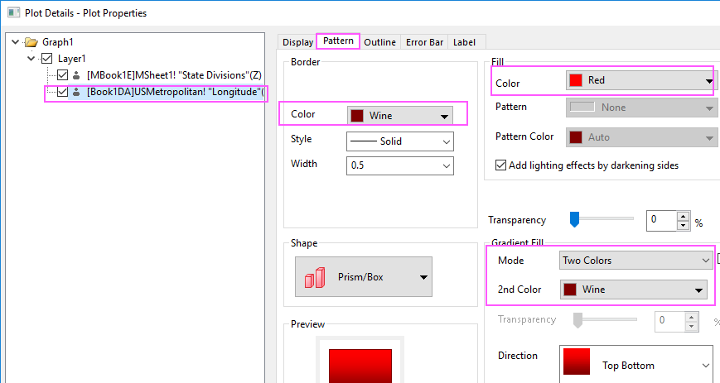The image size is (720, 383).
Task: Click the wine Border Color swatch
Action: click(357, 116)
